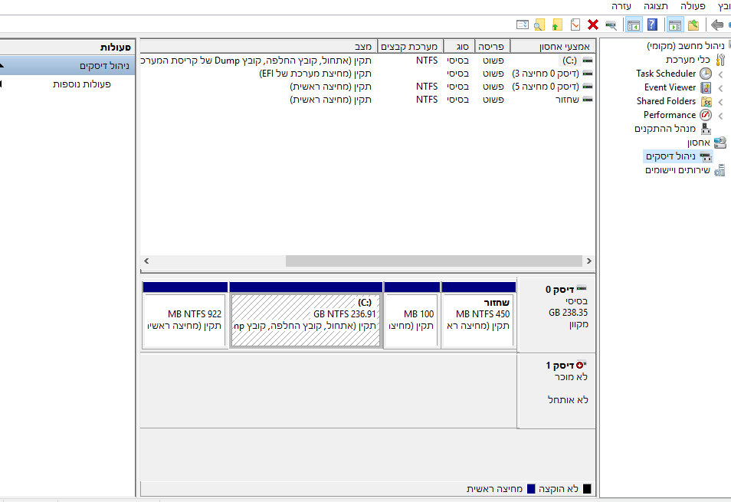The width and height of the screenshot is (731, 502).
Task: Select the שחזור 450 MB NTFS partition block
Action: (x=478, y=315)
